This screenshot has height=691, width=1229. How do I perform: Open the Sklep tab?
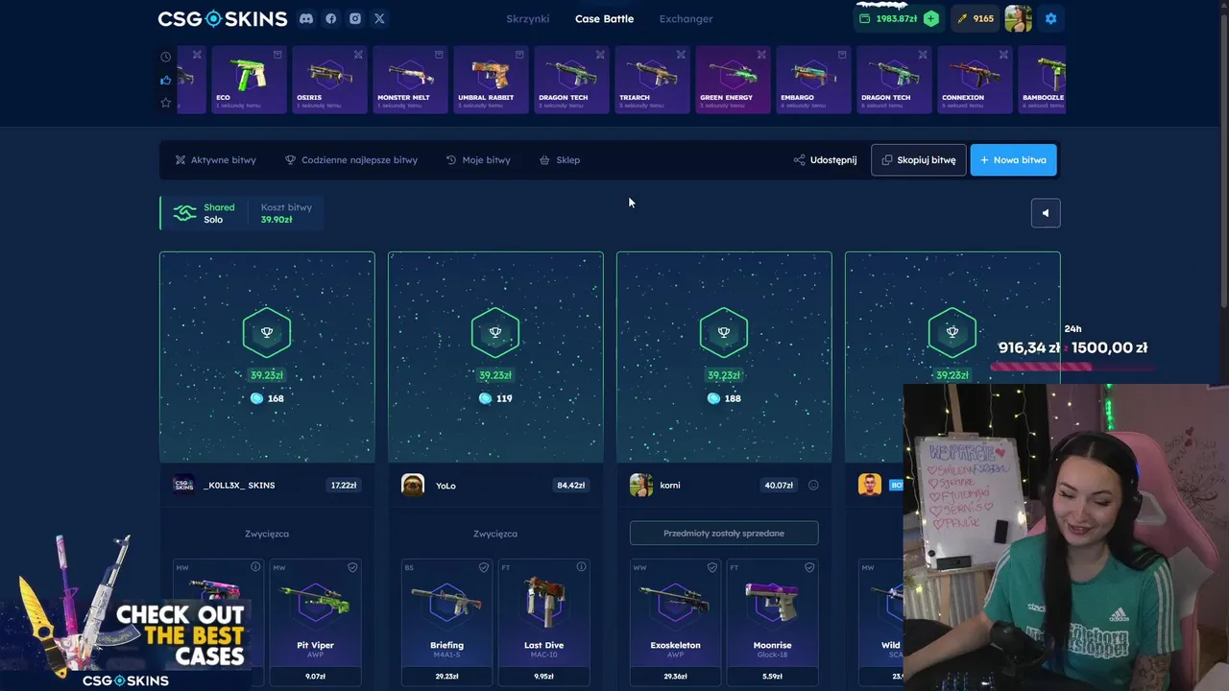coord(560,160)
